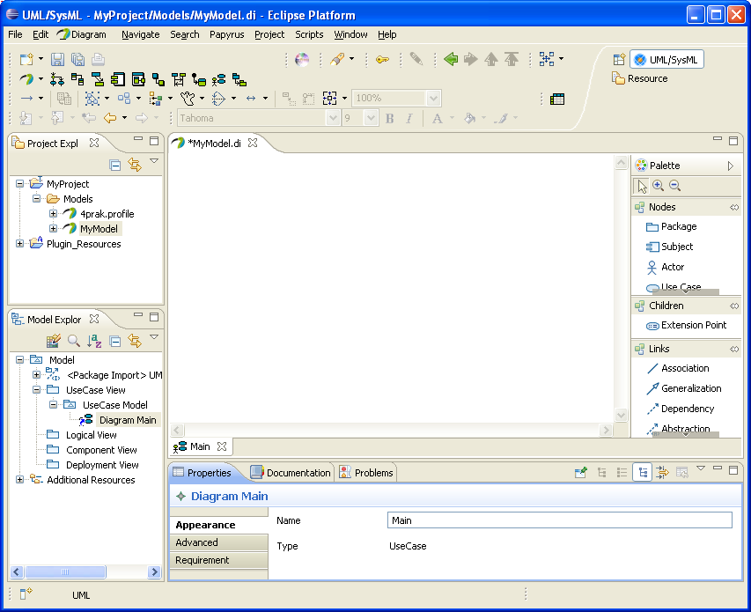Image resolution: width=751 pixels, height=612 pixels.
Task: Switch to the UML/SysML perspective button
Action: click(x=666, y=59)
